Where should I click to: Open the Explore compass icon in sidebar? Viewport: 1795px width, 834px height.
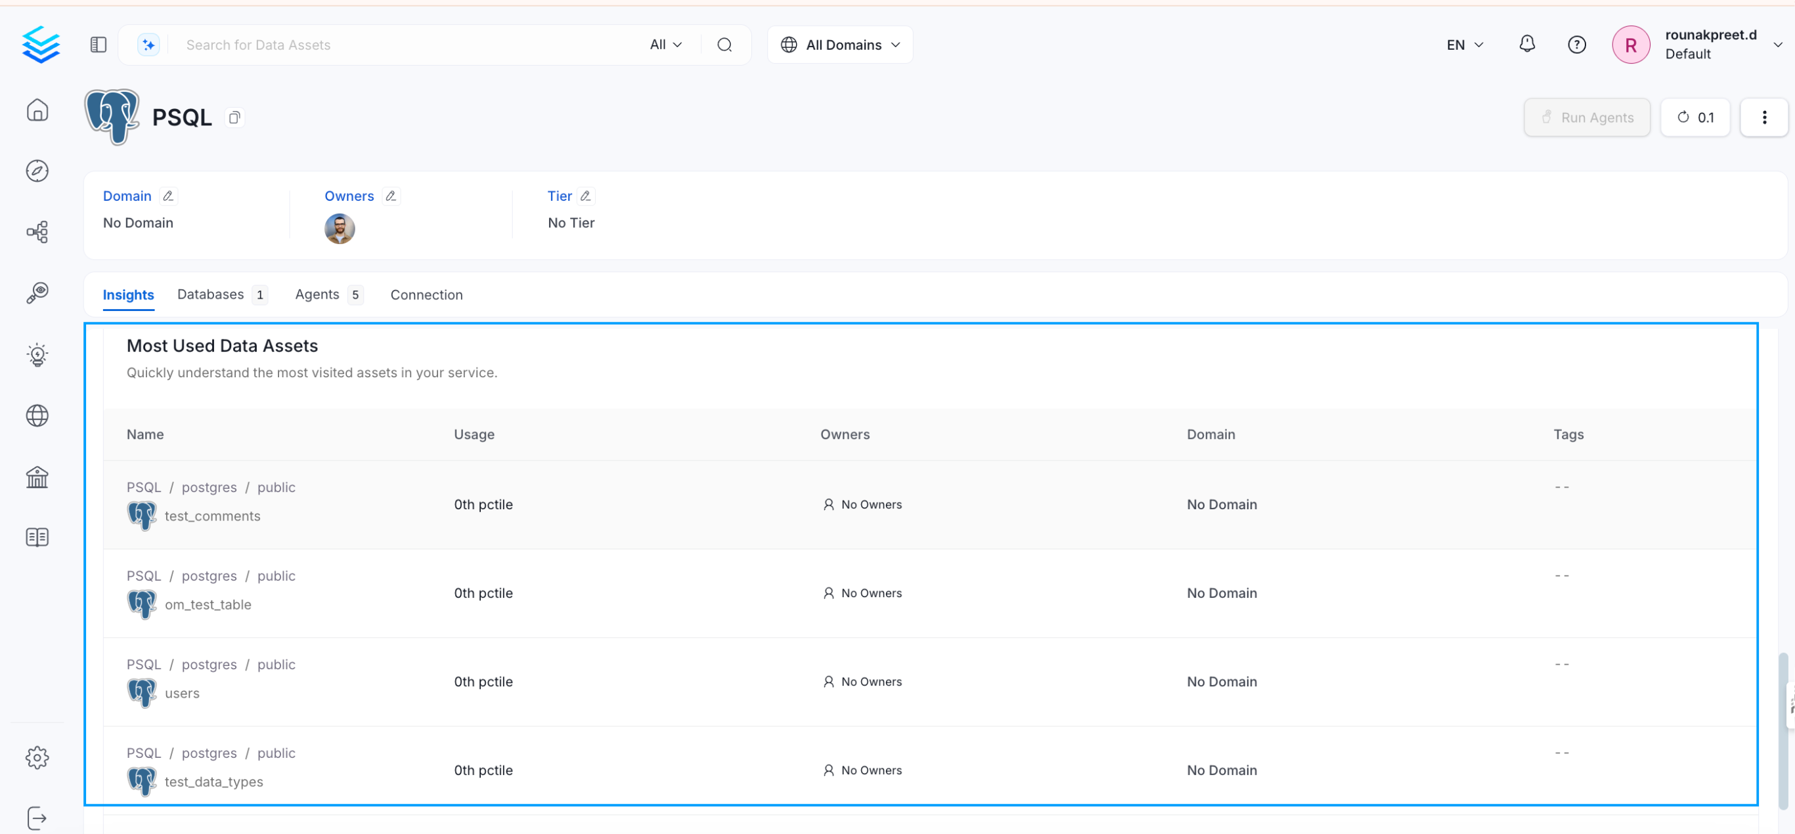pos(37,171)
